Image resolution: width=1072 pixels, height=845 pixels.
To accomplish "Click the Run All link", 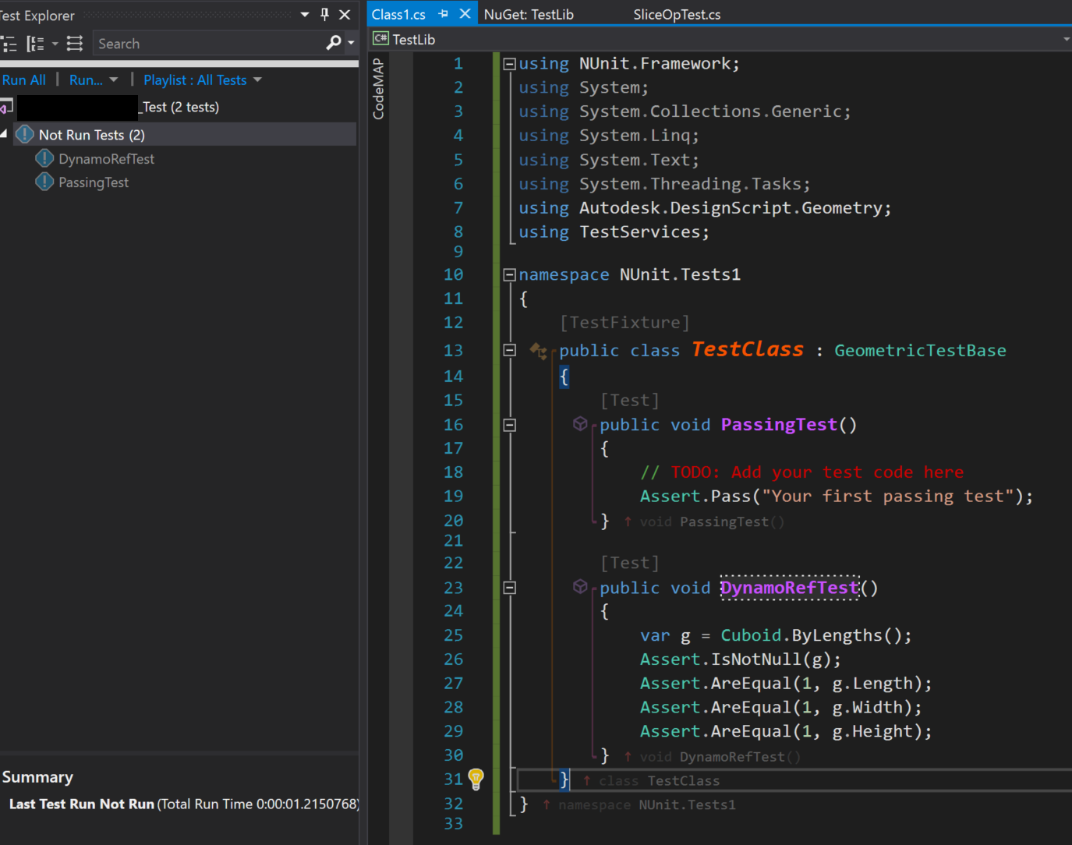I will click(23, 80).
